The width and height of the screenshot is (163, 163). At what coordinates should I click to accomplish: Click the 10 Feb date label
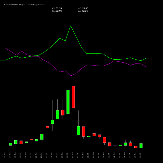104,155
